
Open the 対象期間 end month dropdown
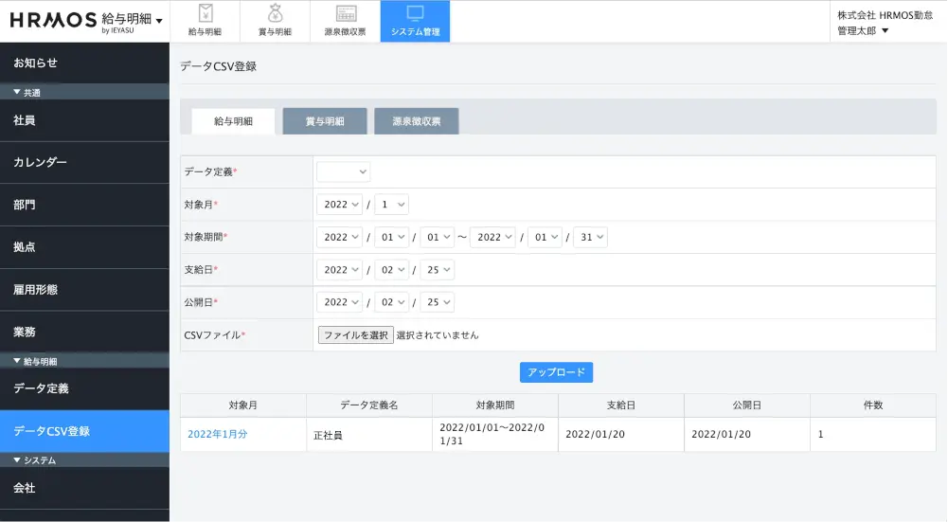[x=546, y=237]
